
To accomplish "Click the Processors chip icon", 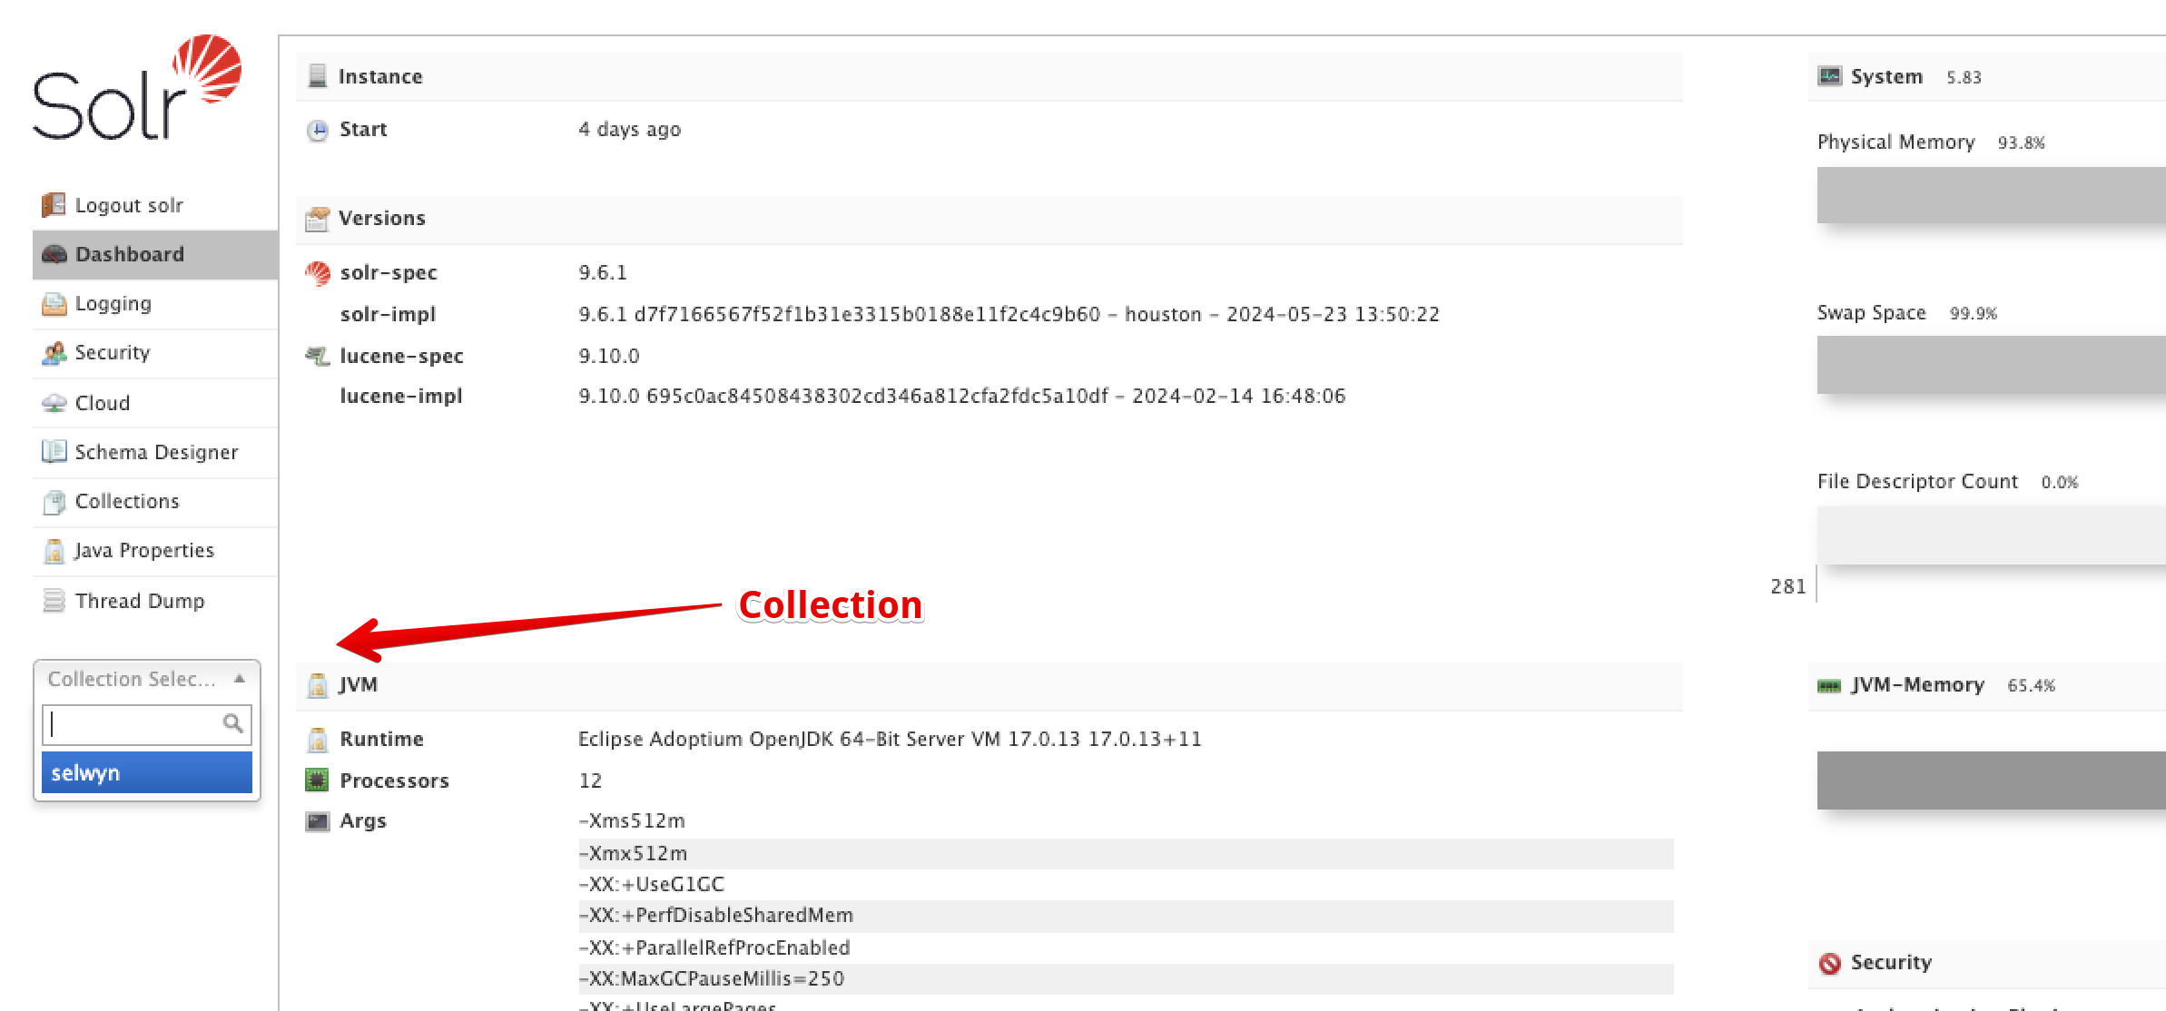I will pos(317,780).
